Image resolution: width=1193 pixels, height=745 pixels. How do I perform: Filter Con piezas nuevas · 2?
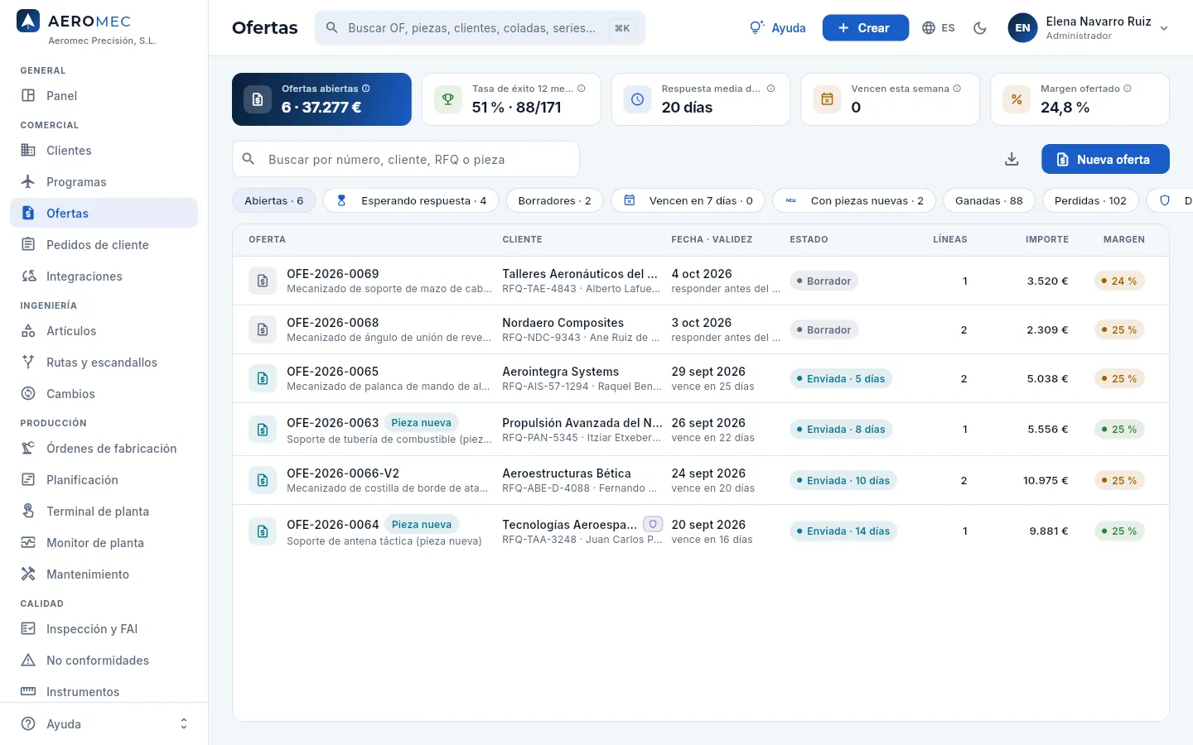tap(854, 200)
